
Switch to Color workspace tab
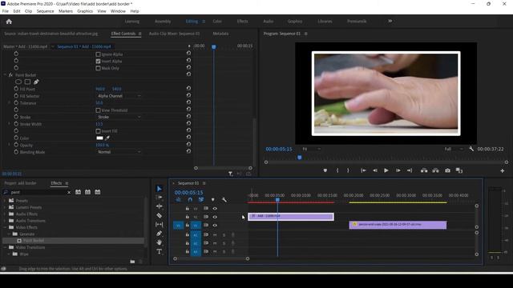217,22
